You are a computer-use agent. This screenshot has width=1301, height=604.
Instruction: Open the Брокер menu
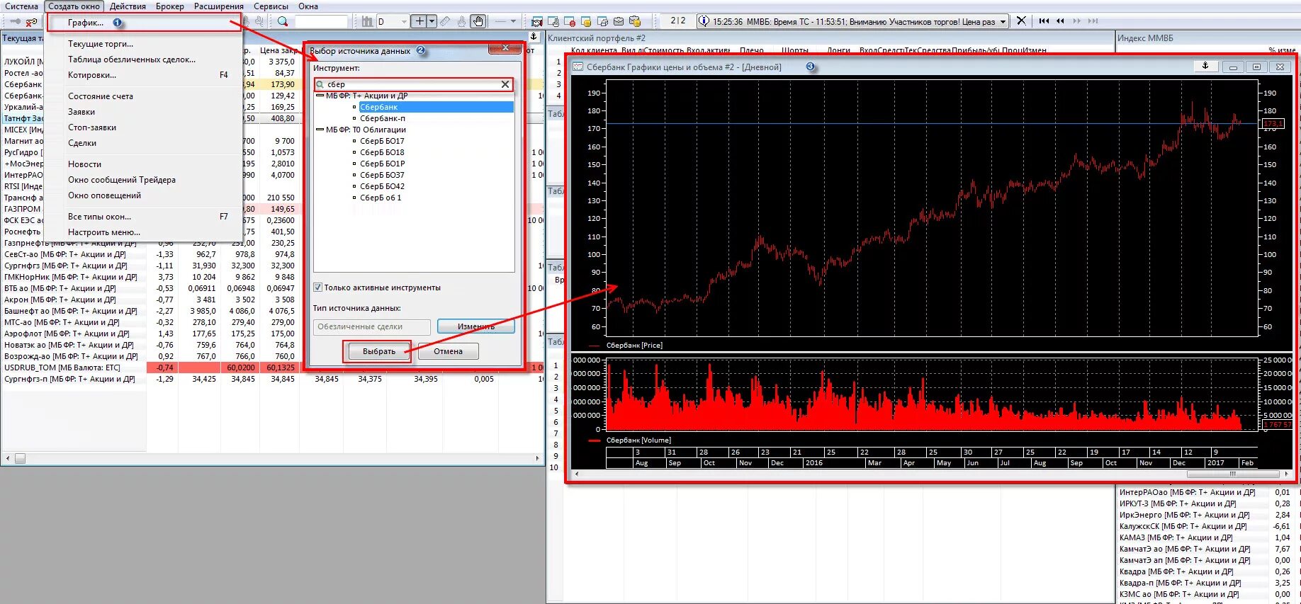tap(170, 6)
